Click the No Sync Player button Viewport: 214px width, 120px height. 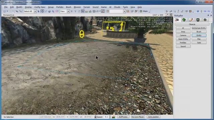click(138, 117)
